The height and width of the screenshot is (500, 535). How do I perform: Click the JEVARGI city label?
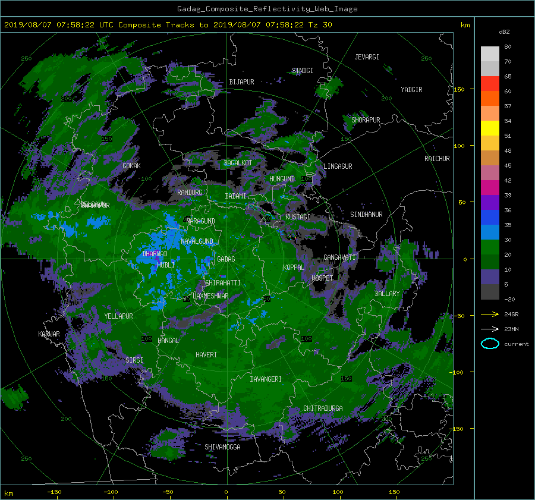point(367,57)
